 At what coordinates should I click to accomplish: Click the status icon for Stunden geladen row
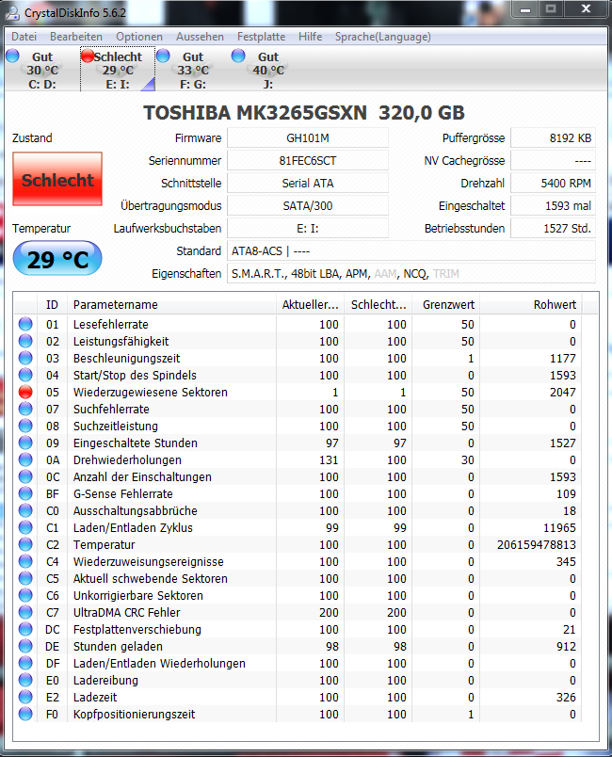(x=25, y=646)
